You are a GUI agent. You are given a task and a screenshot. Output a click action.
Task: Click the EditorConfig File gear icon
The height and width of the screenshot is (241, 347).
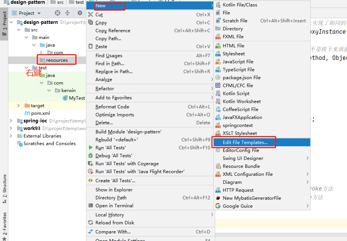coord(218,150)
